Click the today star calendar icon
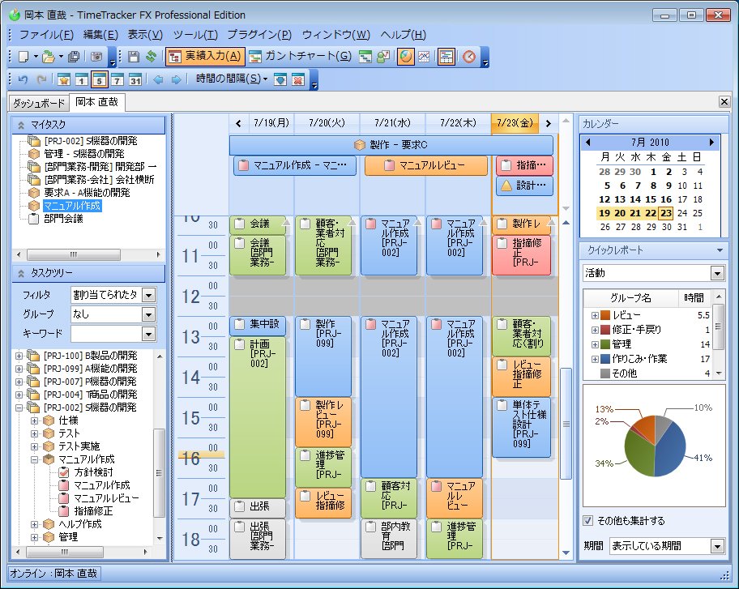This screenshot has height=589, width=739. coord(64,79)
